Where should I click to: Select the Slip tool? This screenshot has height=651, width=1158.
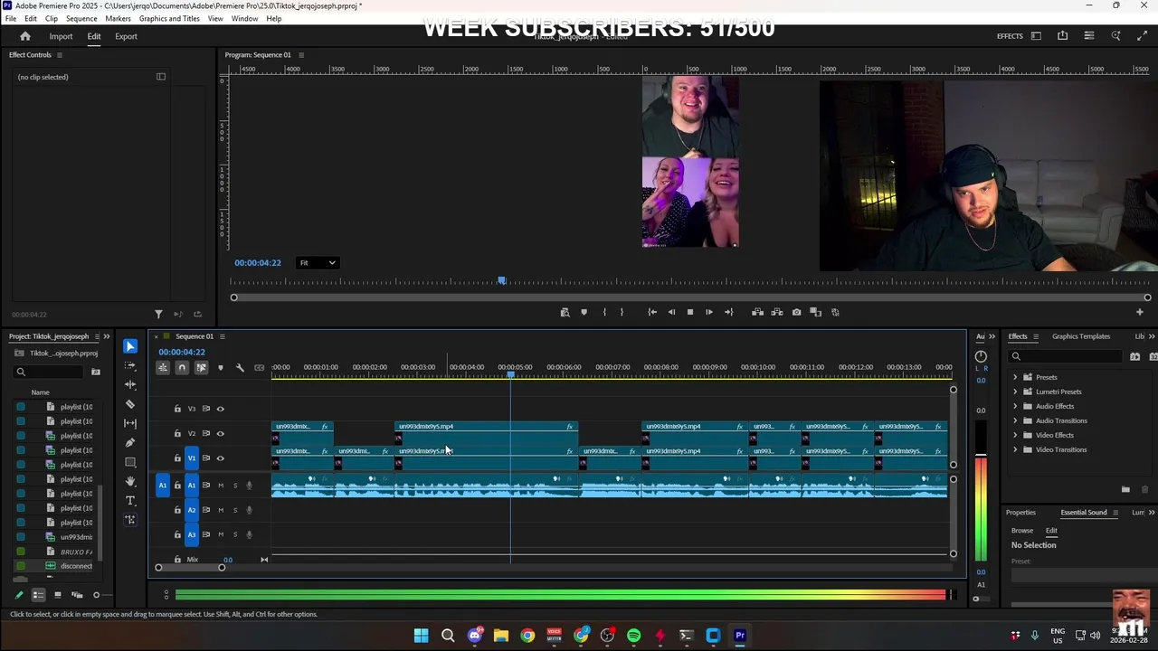(130, 423)
